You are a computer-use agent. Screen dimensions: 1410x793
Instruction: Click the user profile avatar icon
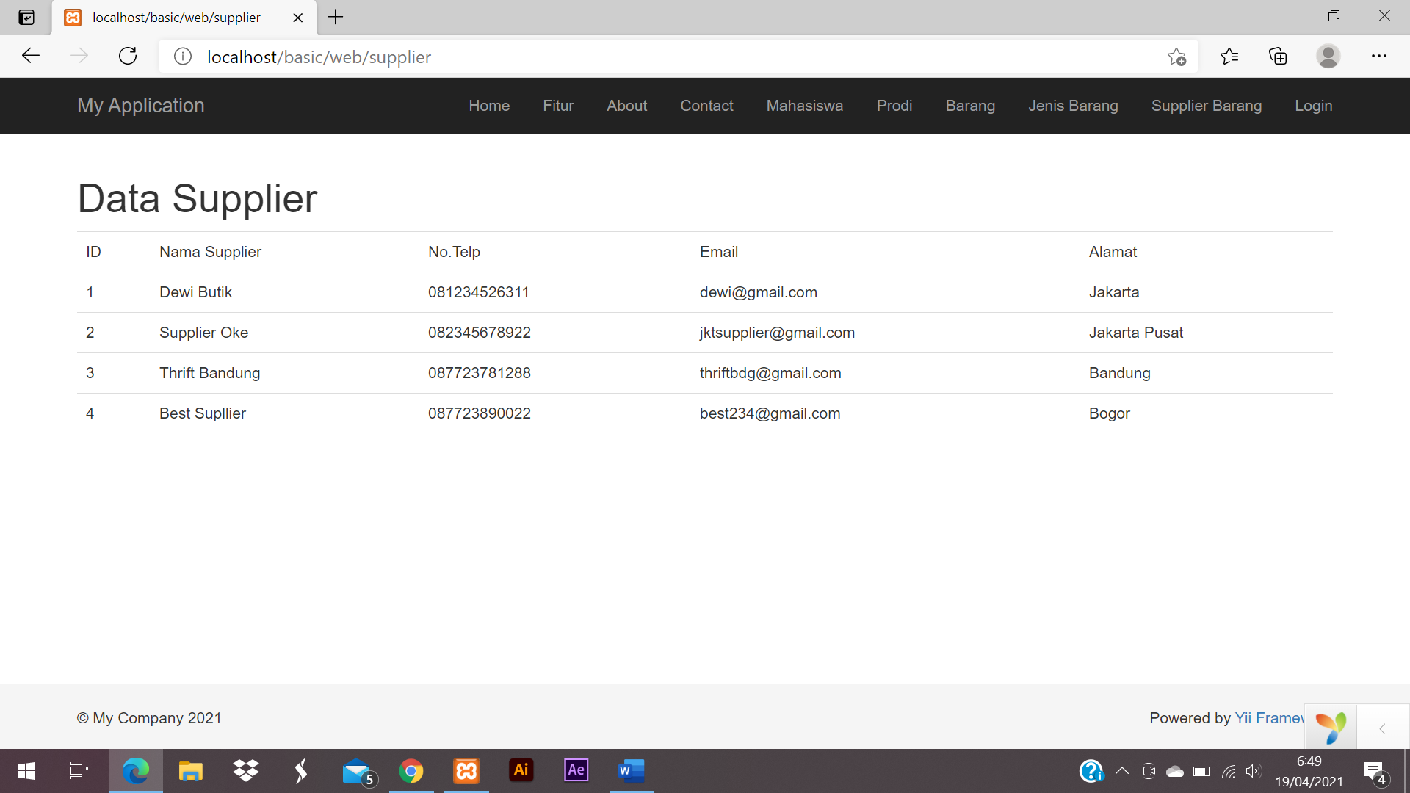(x=1328, y=57)
